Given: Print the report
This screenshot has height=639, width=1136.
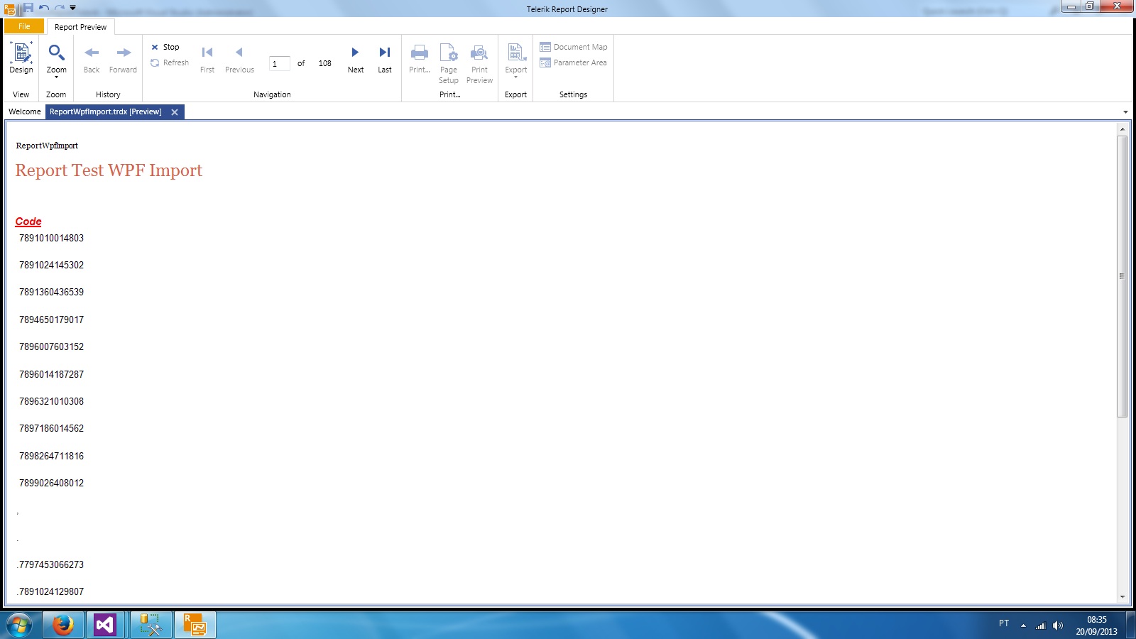Looking at the screenshot, I should (x=420, y=59).
